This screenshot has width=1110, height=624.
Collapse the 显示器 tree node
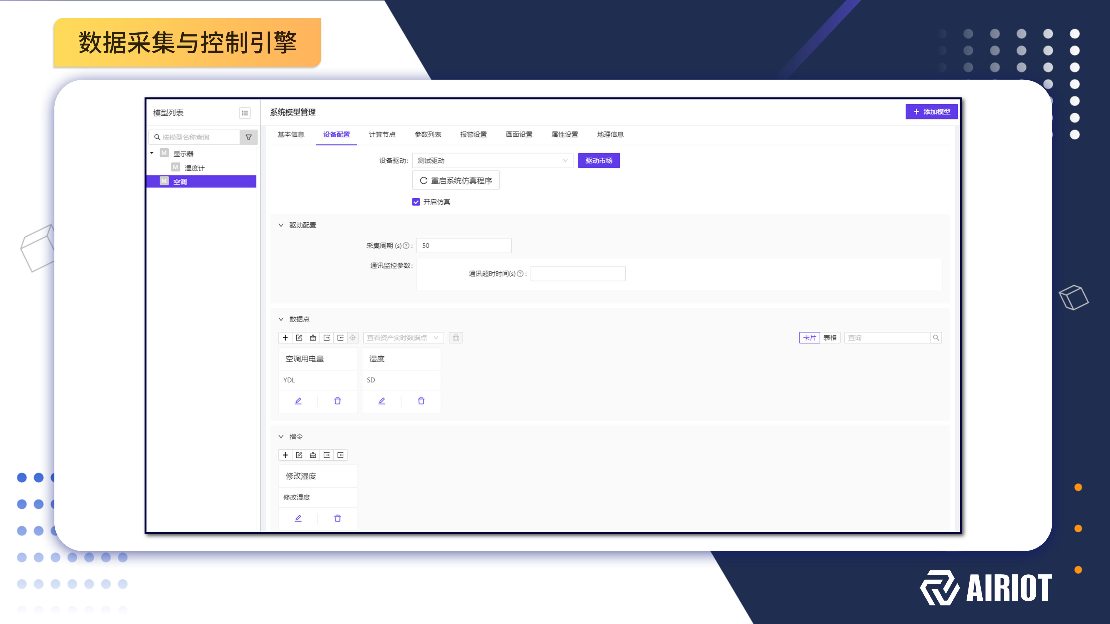pos(152,153)
